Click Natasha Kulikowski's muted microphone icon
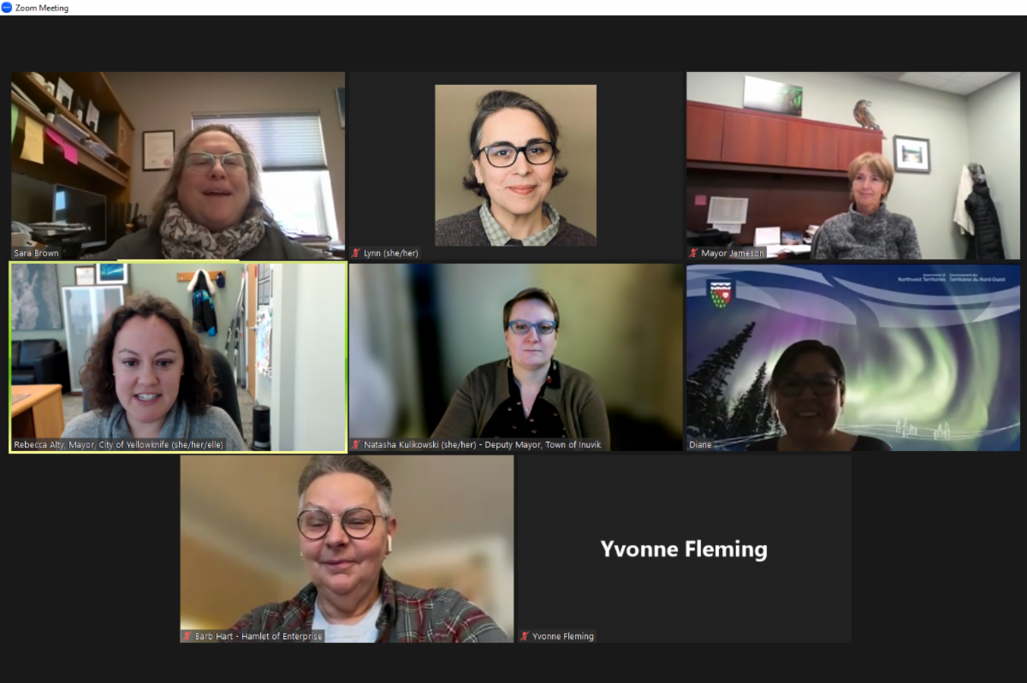The width and height of the screenshot is (1027, 683). point(356,445)
